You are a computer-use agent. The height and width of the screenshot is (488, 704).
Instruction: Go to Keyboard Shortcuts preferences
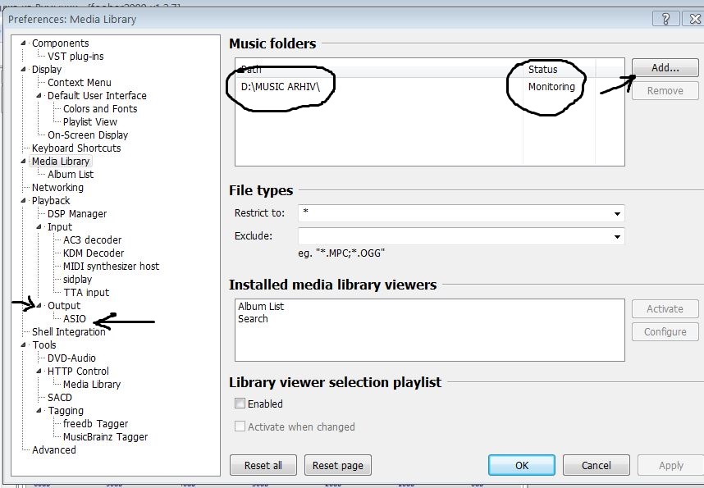(76, 148)
